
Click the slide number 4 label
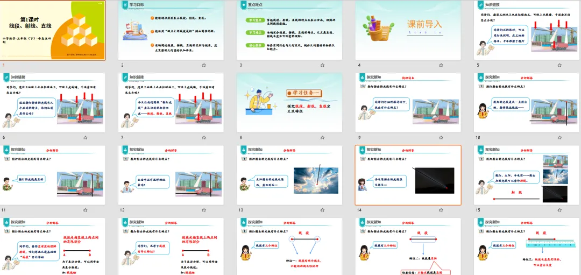(x=359, y=65)
